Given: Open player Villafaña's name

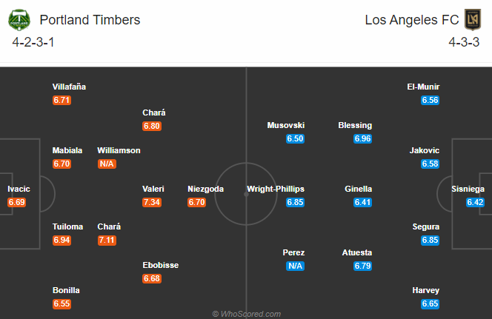Looking at the screenshot, I should pyautogui.click(x=69, y=87).
